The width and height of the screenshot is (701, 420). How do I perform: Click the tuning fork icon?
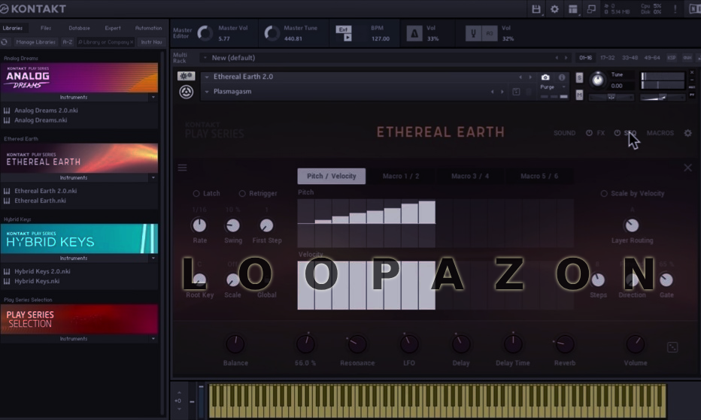pos(474,34)
